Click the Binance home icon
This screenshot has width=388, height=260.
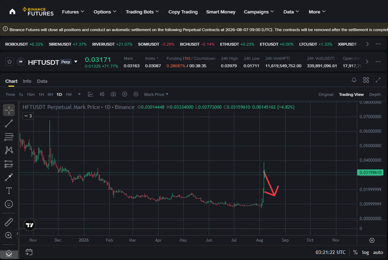12,12
